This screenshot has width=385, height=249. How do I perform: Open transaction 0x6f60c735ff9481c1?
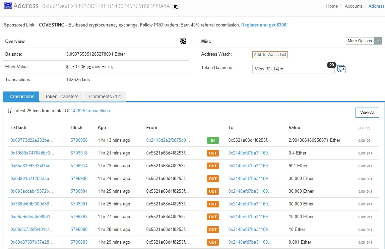pyautogui.click(x=32, y=230)
